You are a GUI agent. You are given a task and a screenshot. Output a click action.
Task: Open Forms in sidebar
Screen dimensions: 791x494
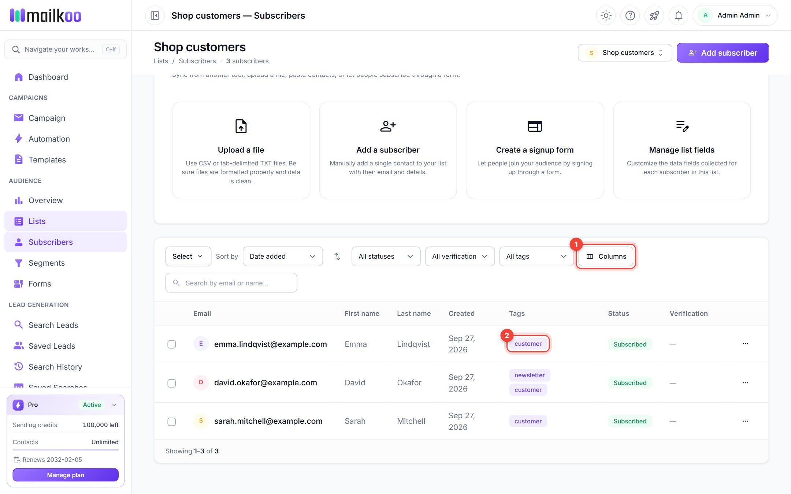66,284
